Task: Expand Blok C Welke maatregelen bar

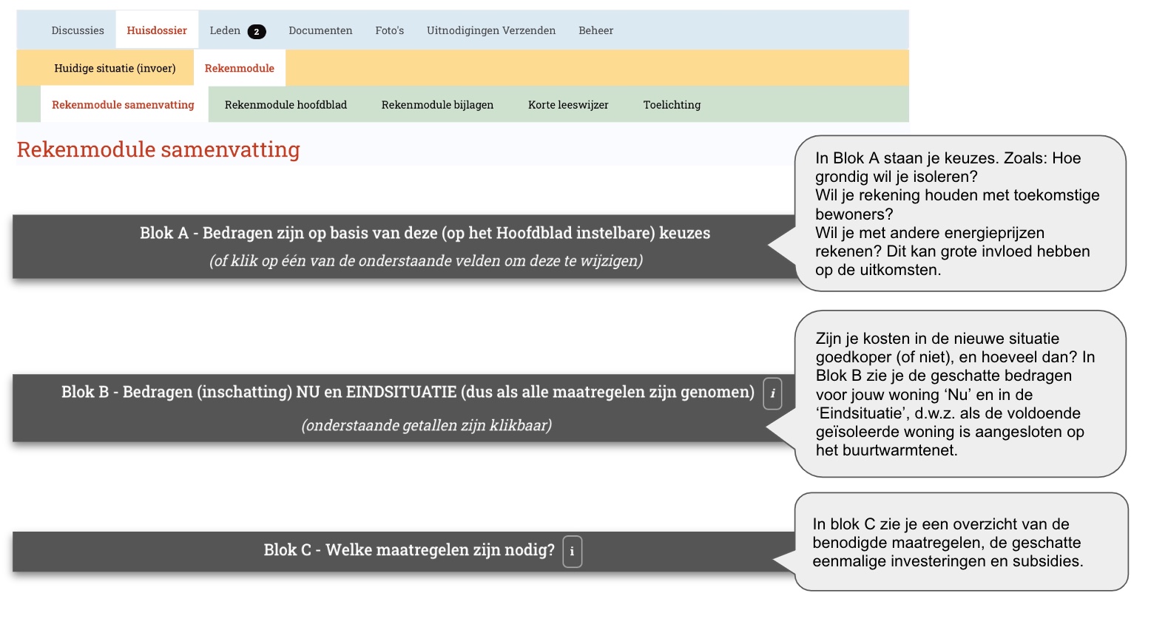Action: tap(405, 552)
